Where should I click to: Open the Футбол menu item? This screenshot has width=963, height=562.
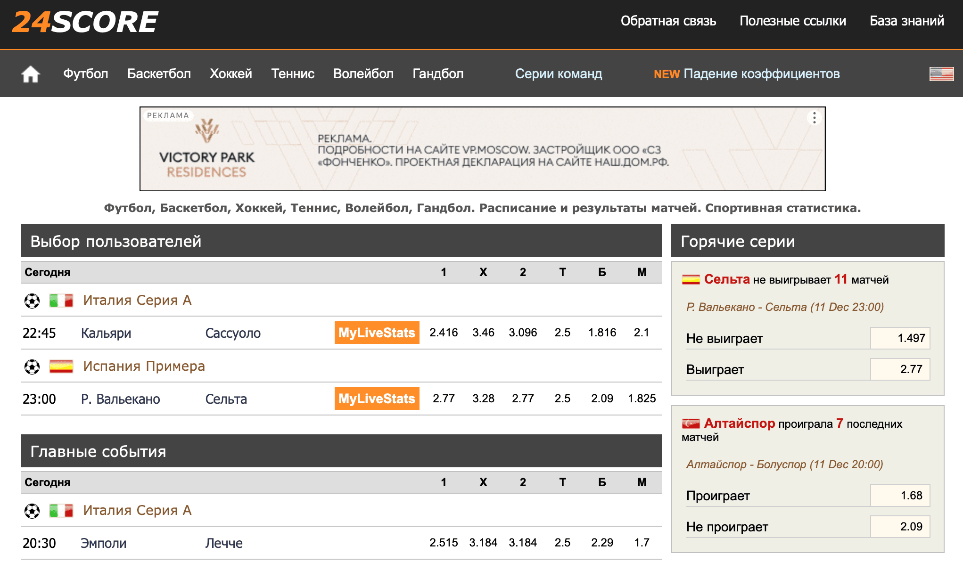(86, 74)
